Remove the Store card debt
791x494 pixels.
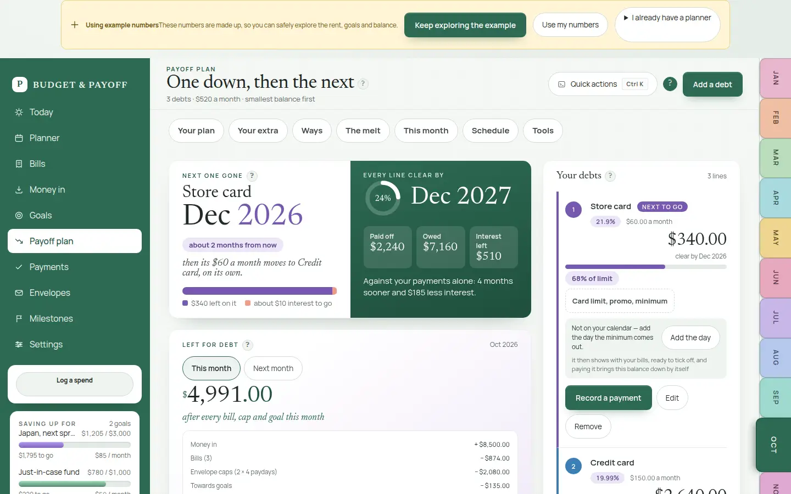click(x=588, y=426)
